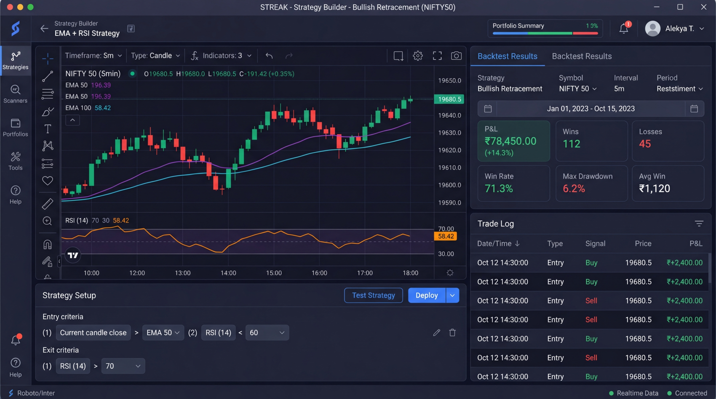Open Scanners in the left sidebar
Image resolution: width=716 pixels, height=399 pixels.
pos(15,94)
